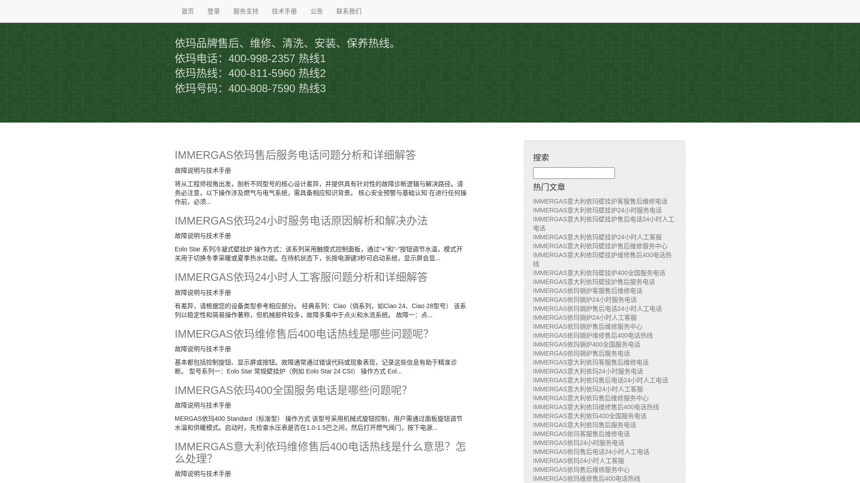Click sidebar link IMMERGAS意大利依玛400全国服务电话
This screenshot has height=483, width=860.
pyautogui.click(x=590, y=416)
